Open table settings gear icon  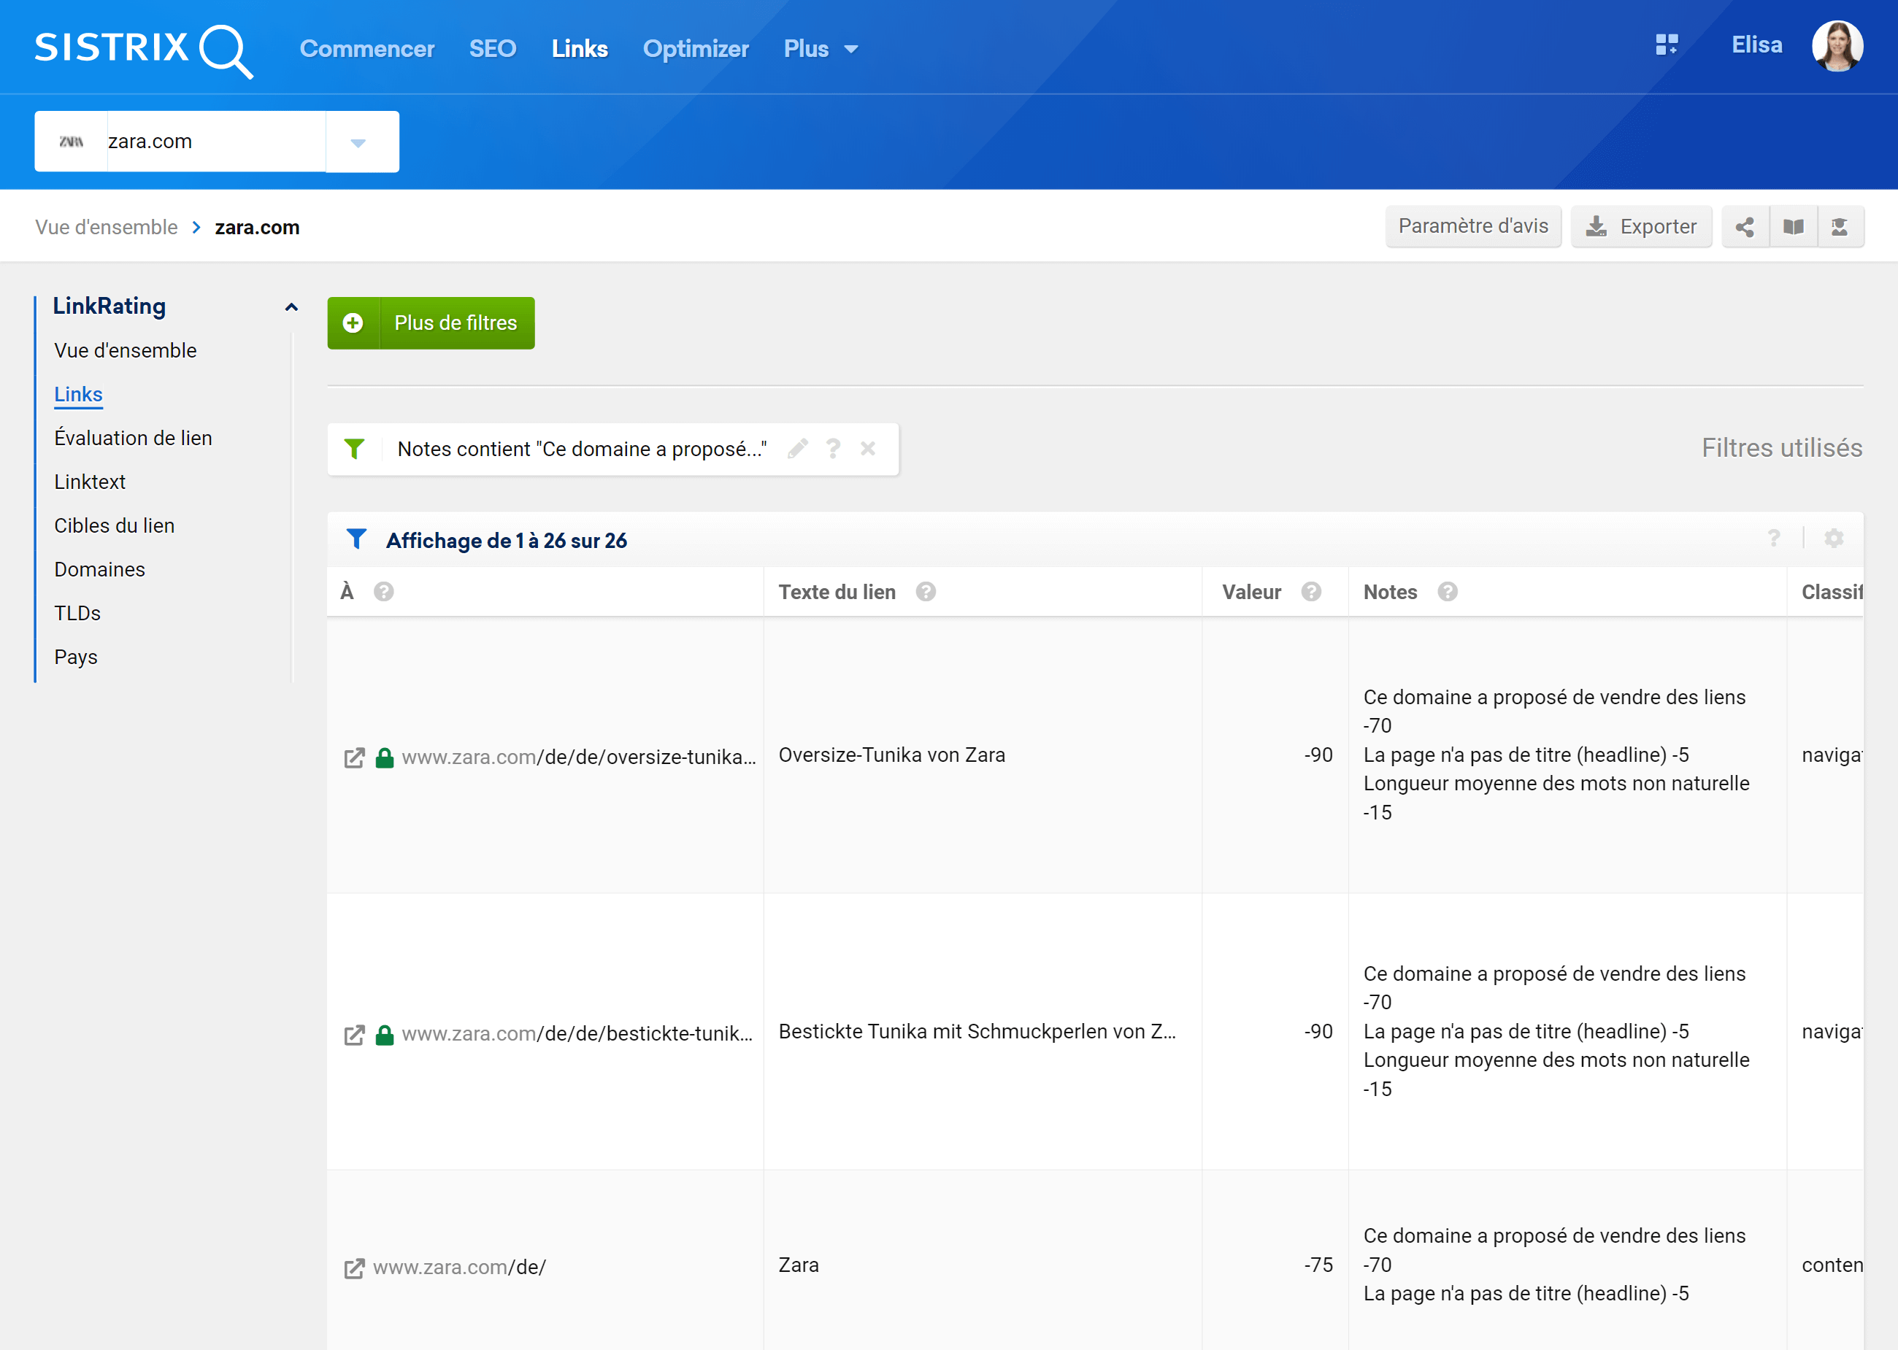(x=1834, y=539)
